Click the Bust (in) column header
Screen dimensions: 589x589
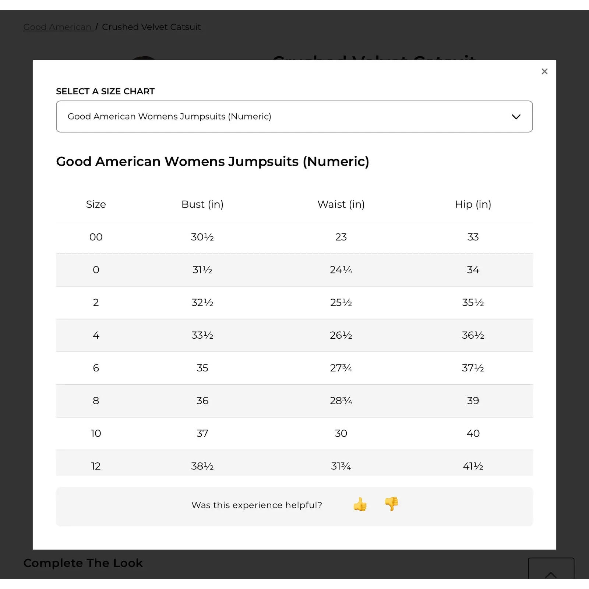pyautogui.click(x=202, y=204)
